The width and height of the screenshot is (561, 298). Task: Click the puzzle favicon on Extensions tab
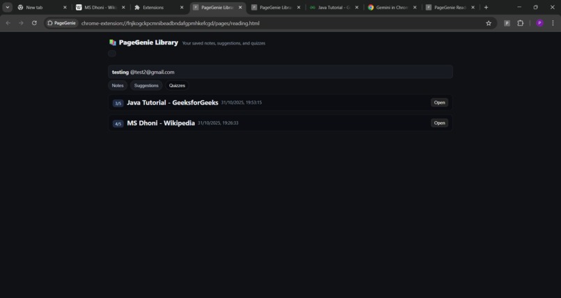point(137,8)
